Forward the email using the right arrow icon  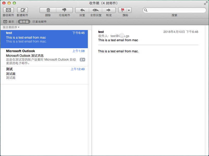[x=109, y=10]
